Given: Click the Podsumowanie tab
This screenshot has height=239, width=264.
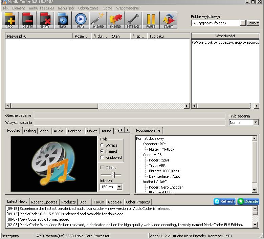Looking at the screenshot, I should point(148,130).
